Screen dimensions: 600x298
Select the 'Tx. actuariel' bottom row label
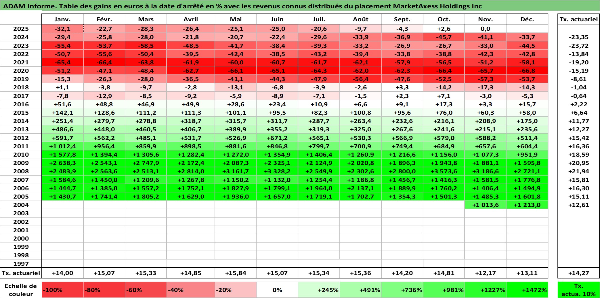[x=21, y=273]
